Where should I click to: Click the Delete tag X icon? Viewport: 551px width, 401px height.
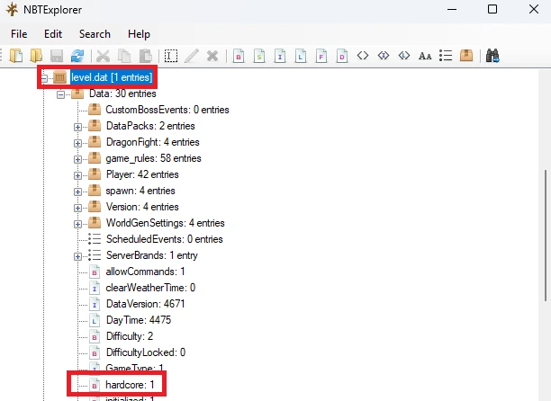[x=212, y=56]
